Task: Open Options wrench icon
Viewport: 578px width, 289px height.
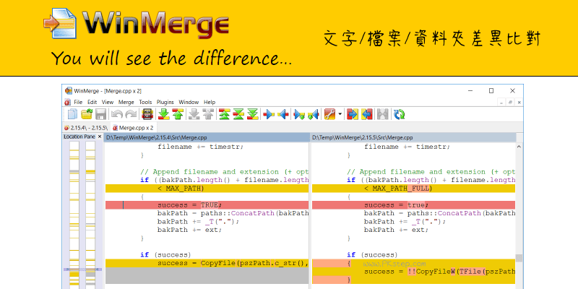Action: 329,114
